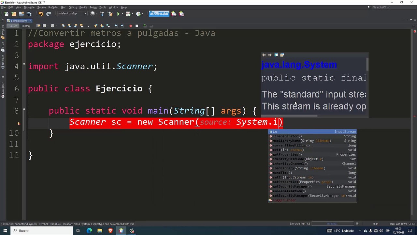Click the globe browser icon in the toolbar
Screen dimensions: 417x235
[93, 14]
